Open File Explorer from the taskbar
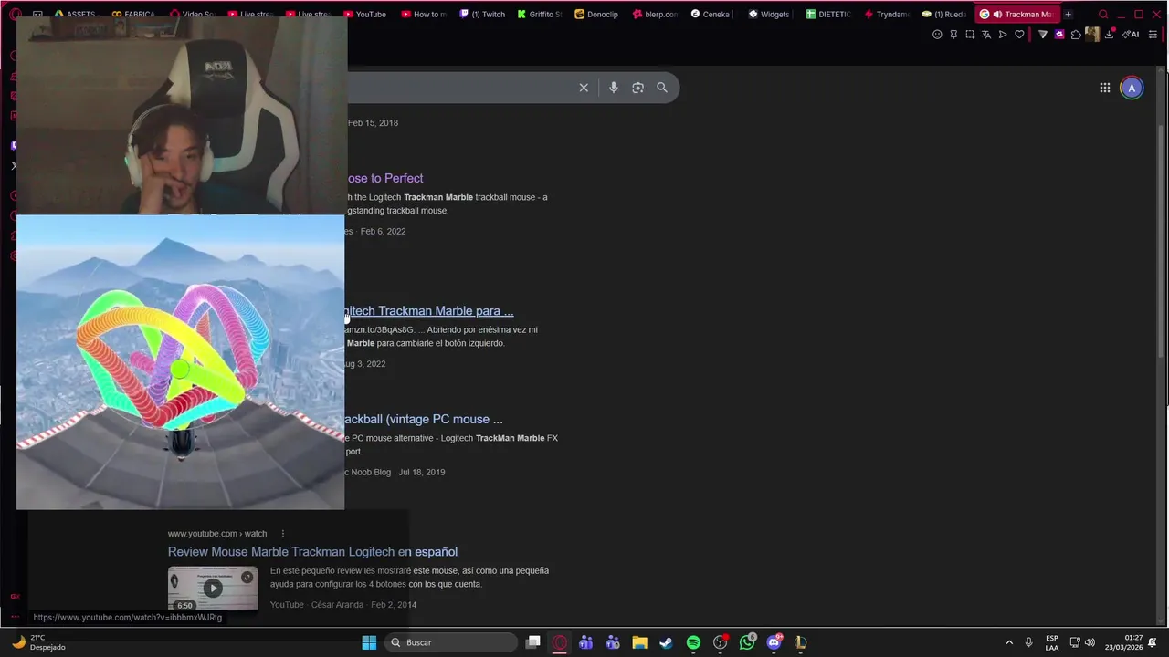This screenshot has width=1169, height=657. coord(639,642)
